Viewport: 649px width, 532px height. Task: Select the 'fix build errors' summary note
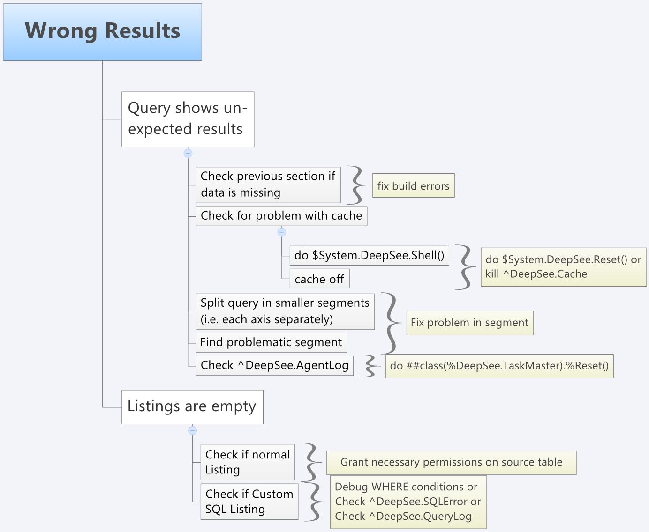[x=413, y=186]
